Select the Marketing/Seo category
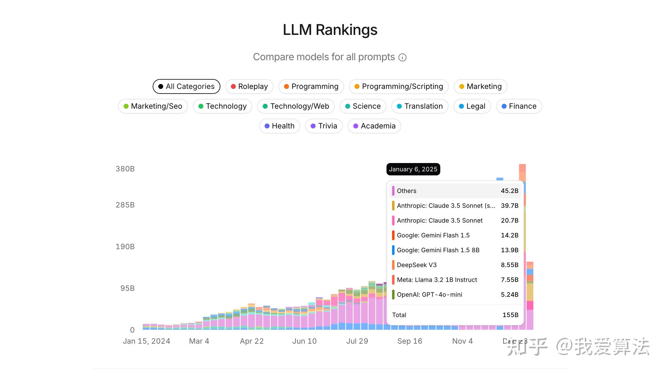The image size is (667, 373). (x=153, y=106)
